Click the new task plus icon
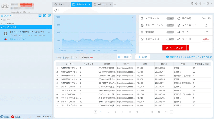The height and width of the screenshot is (119, 214). point(45,16)
